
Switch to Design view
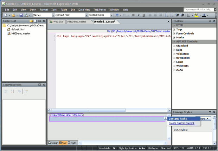[x=53, y=143]
